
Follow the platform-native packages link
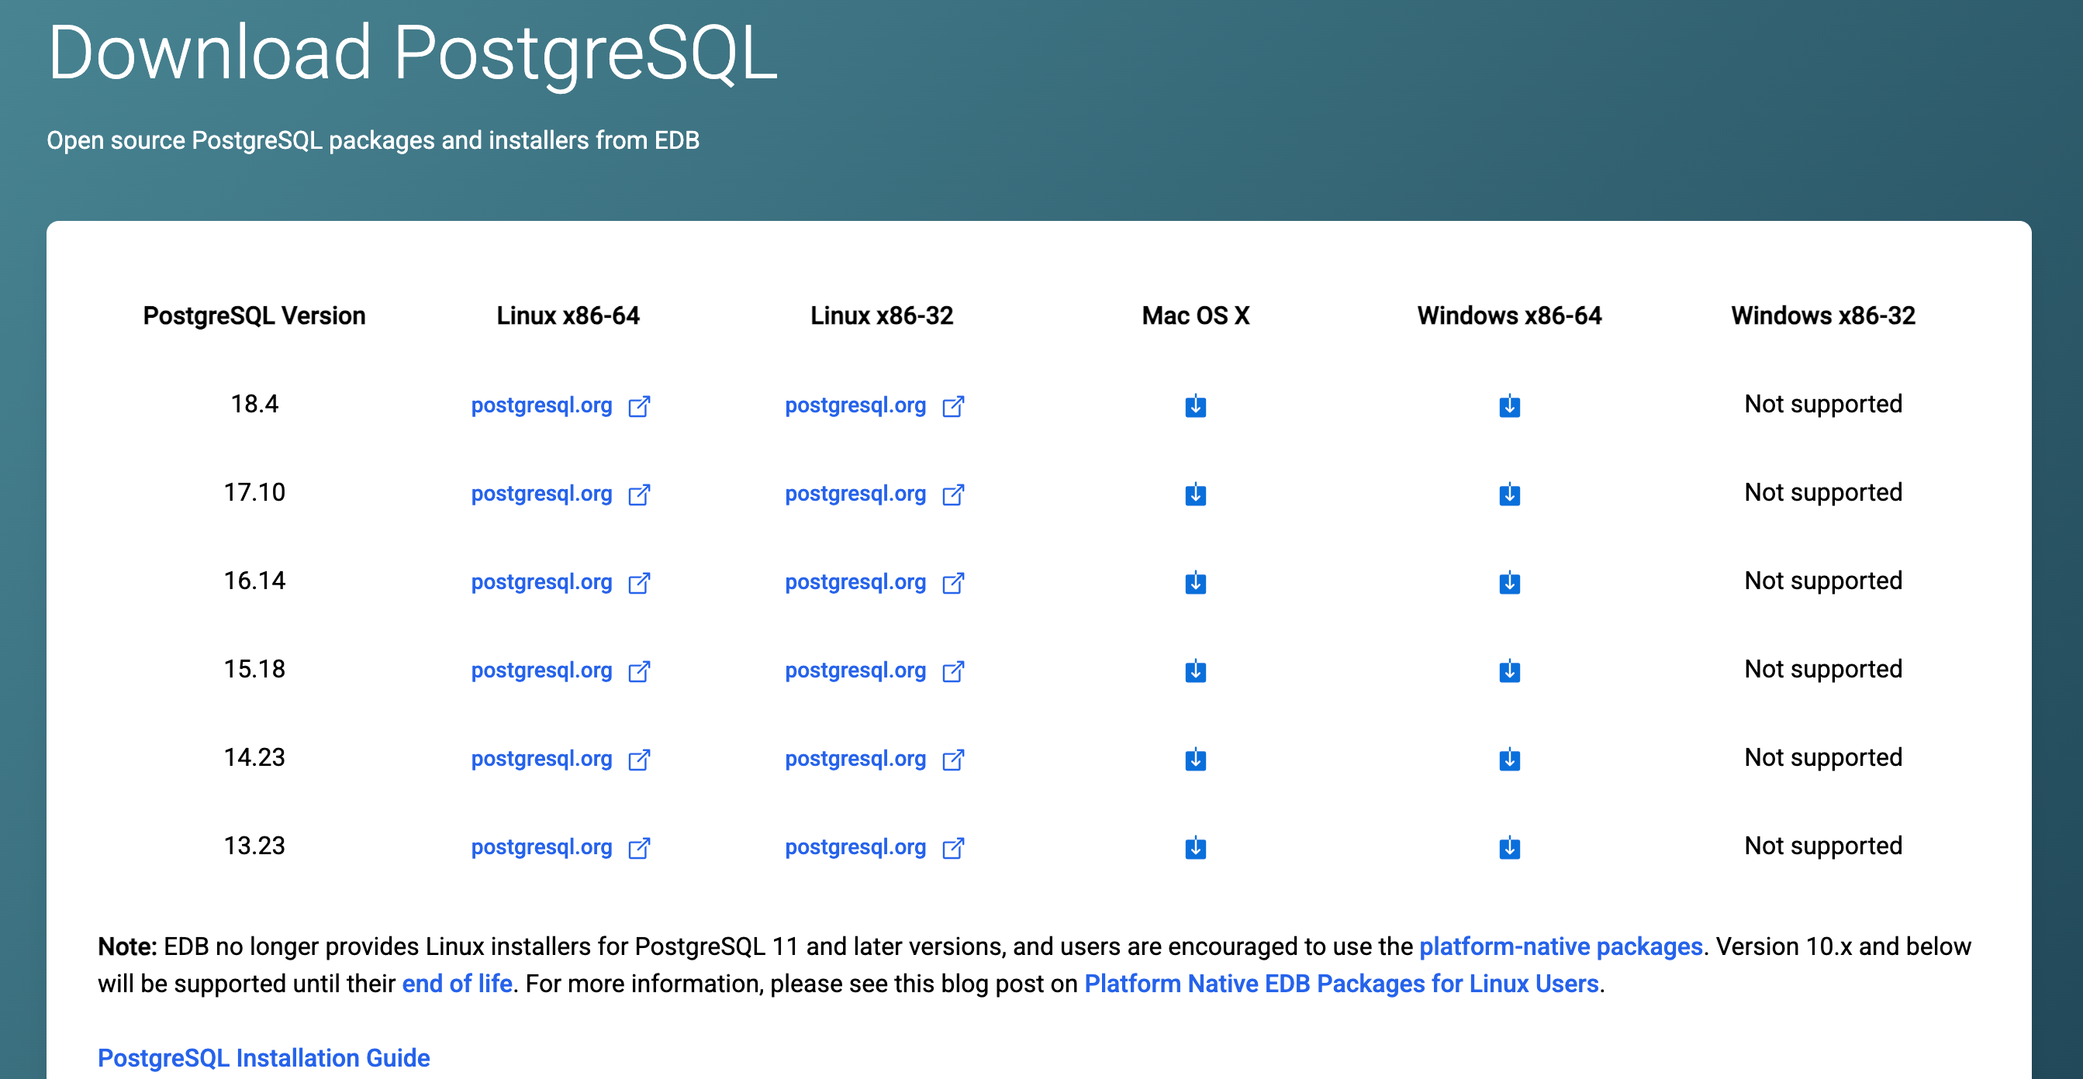coord(1560,946)
